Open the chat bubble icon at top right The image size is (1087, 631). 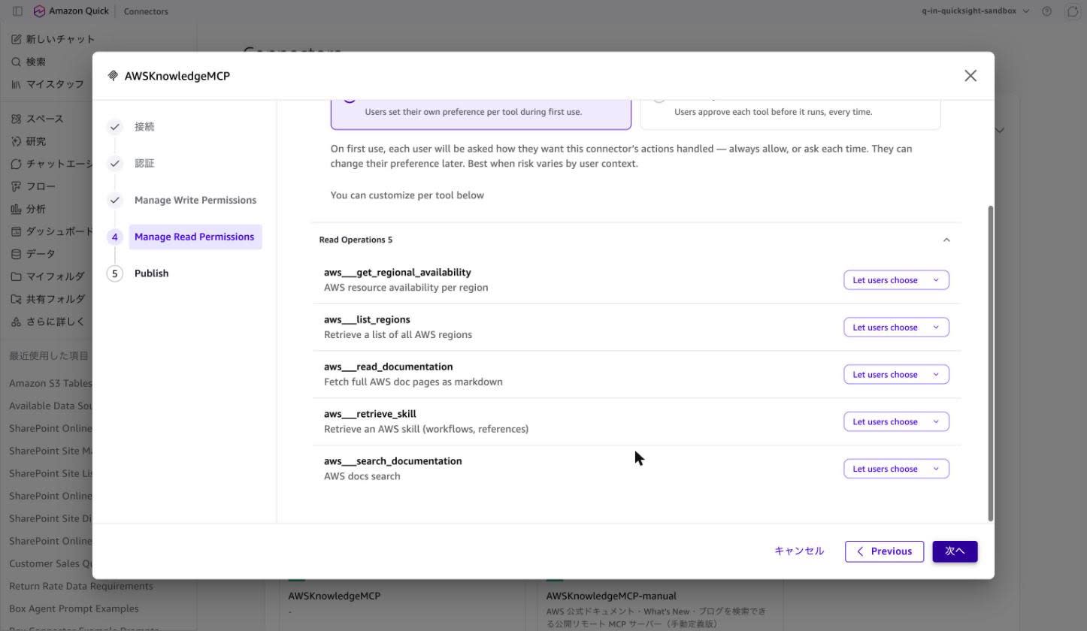[1073, 11]
